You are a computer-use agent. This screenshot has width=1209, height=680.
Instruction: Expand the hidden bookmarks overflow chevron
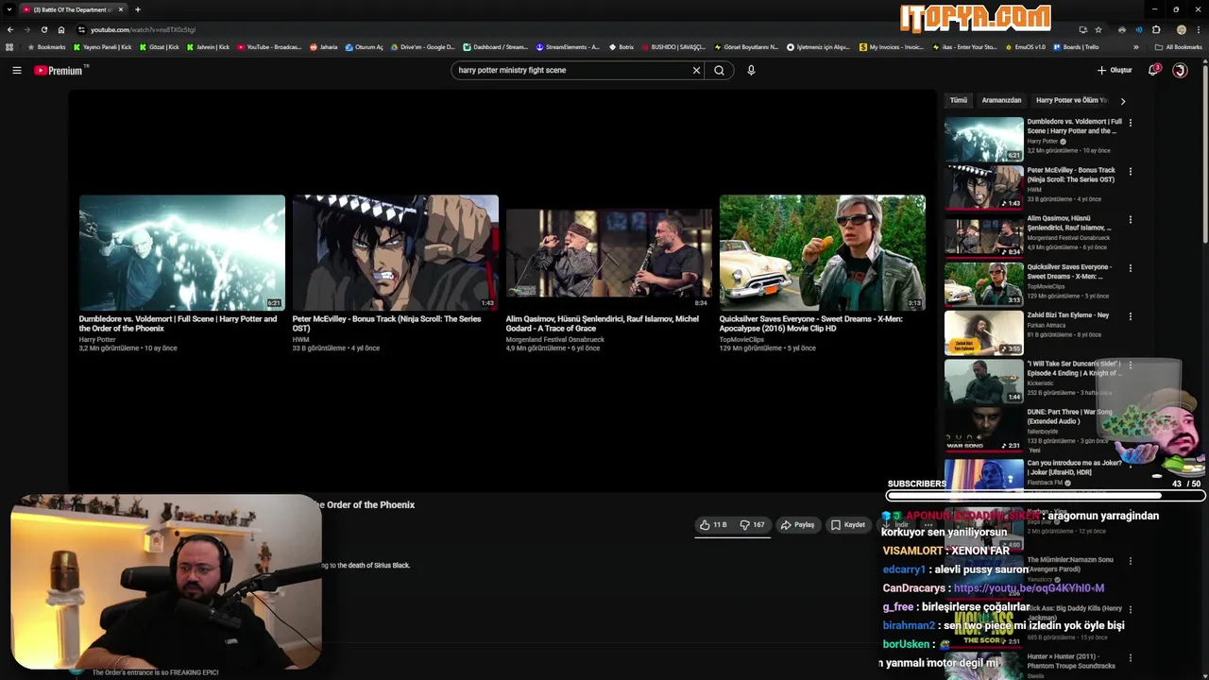tap(1137, 46)
